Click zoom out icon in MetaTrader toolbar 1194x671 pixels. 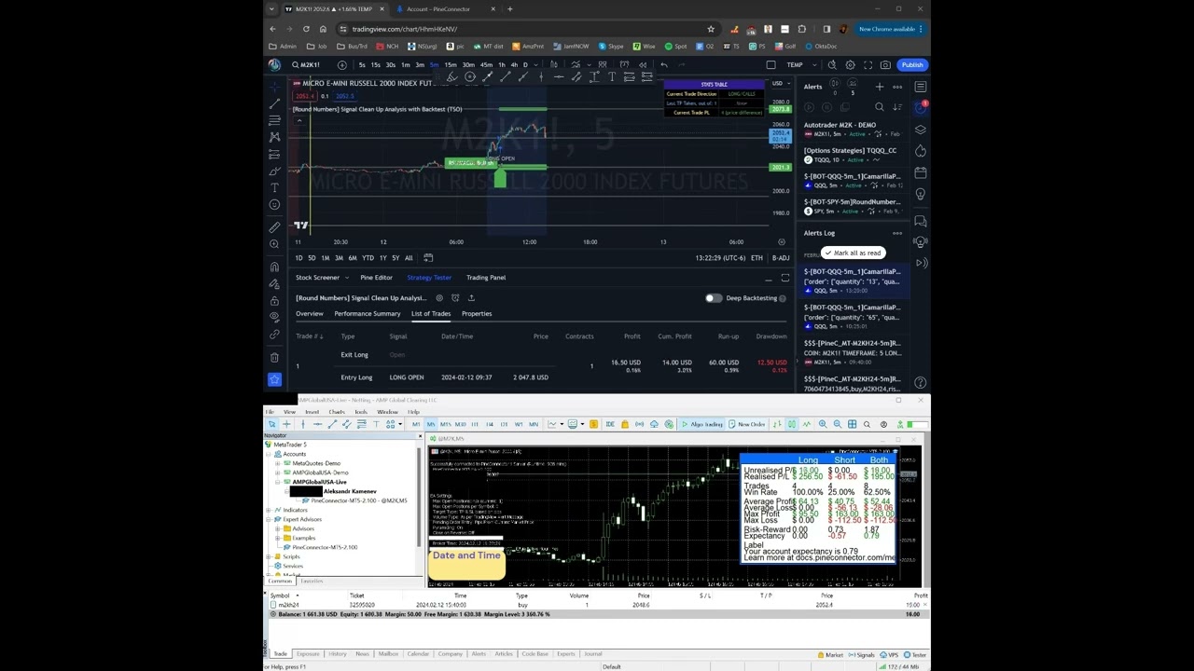[x=837, y=425]
